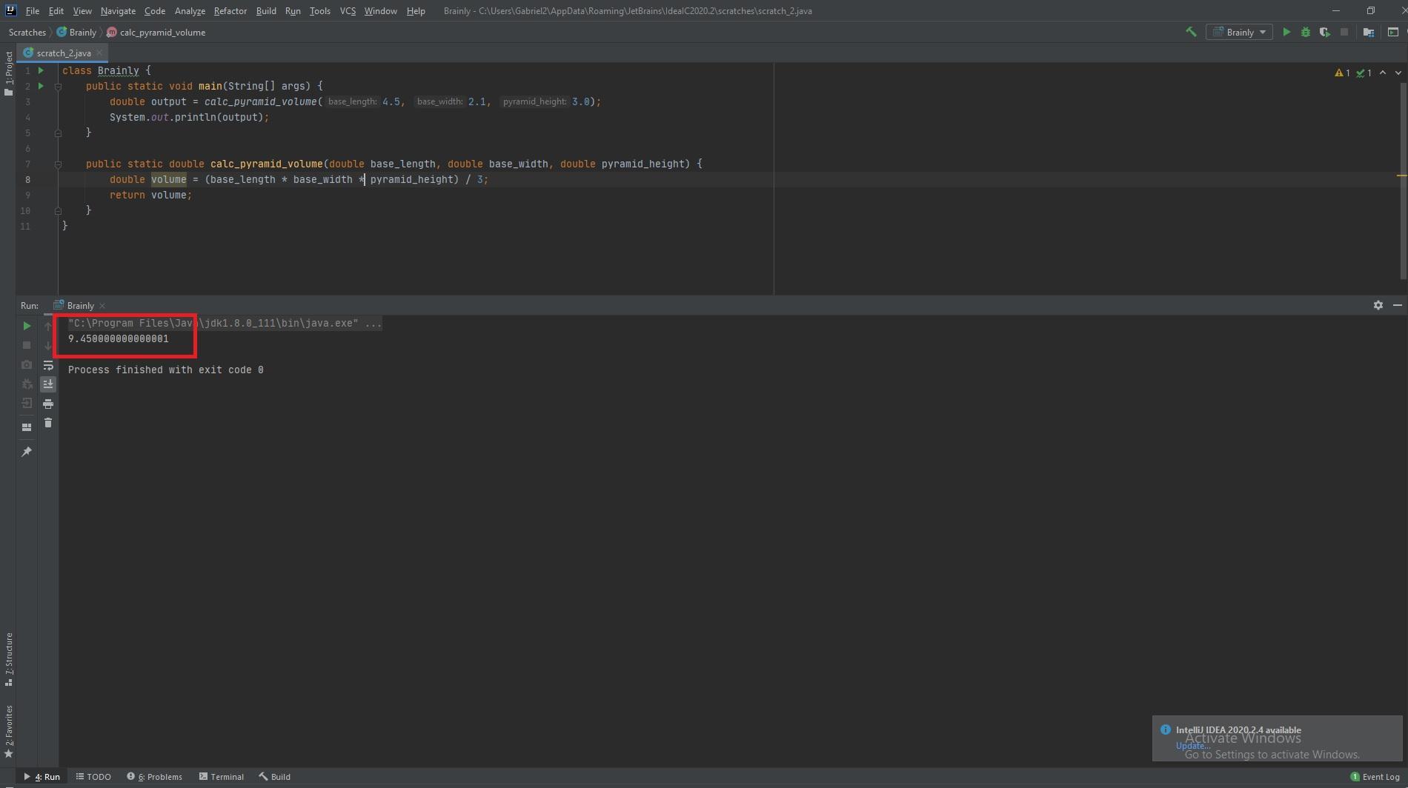Pin the Run tab with the pin icon
This screenshot has width=1408, height=788.
pyautogui.click(x=27, y=452)
